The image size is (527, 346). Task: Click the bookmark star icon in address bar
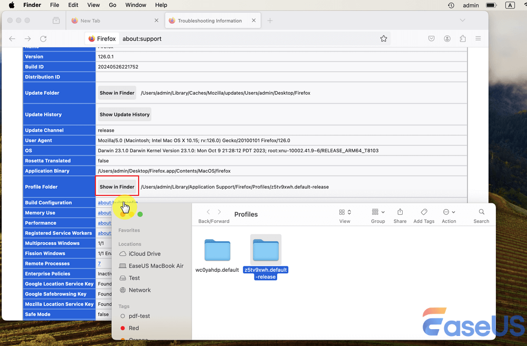point(384,38)
